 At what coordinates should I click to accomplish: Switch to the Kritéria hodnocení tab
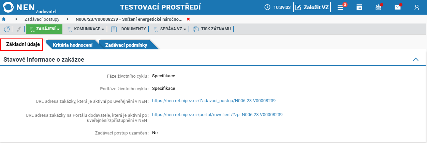(73, 45)
